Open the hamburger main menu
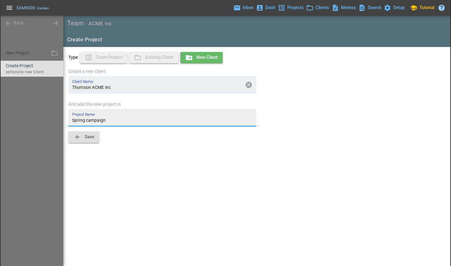451x266 pixels. point(9,8)
